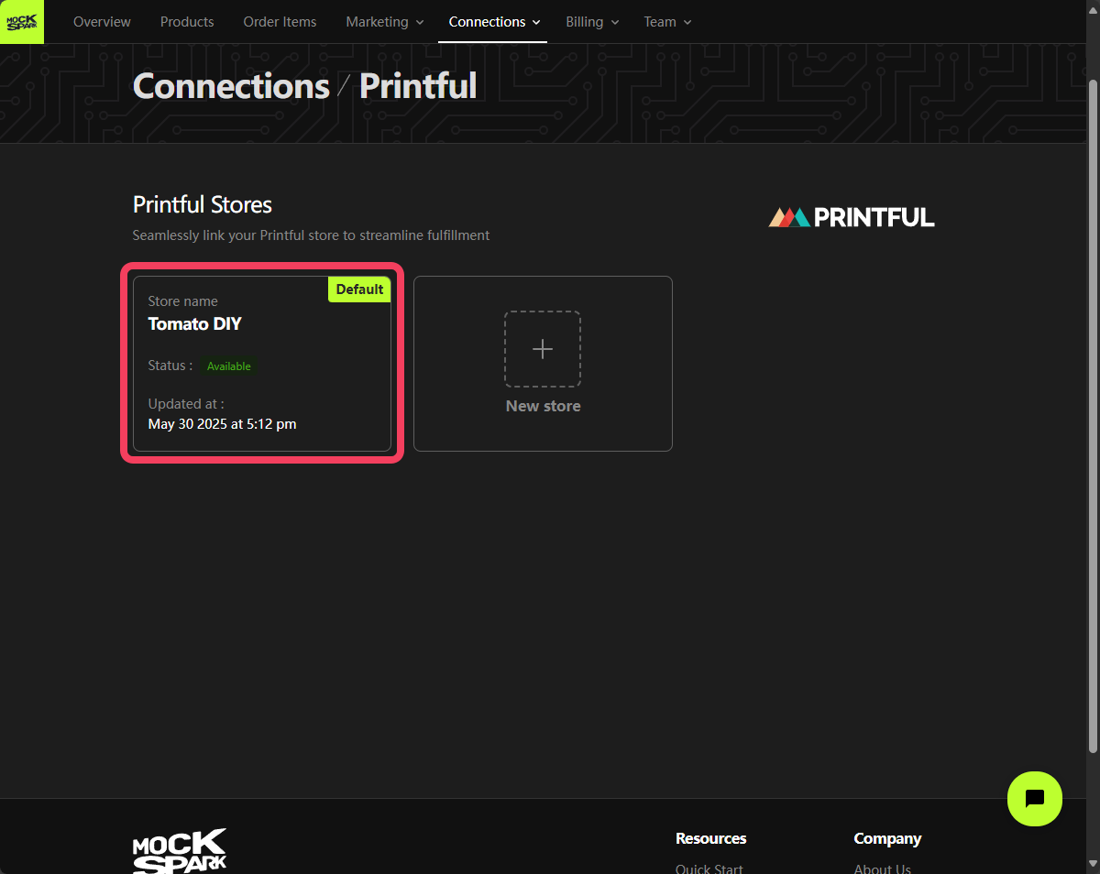Viewport: 1100px width, 874px height.
Task: Click the MockSpark footer logo
Action: pyautogui.click(x=180, y=851)
